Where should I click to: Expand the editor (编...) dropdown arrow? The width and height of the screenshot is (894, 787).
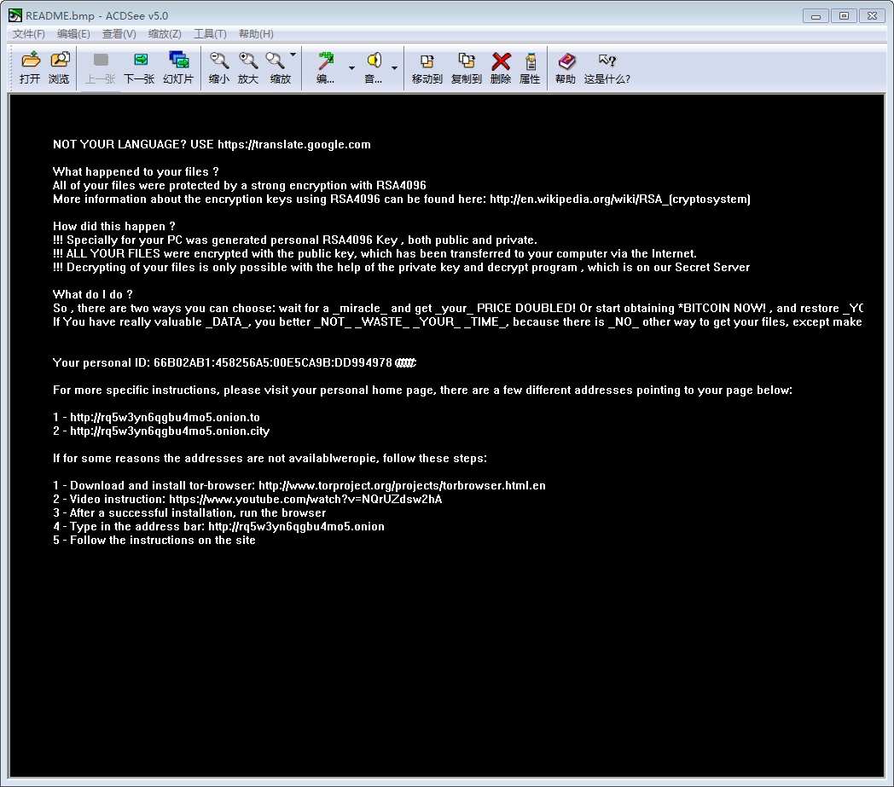pos(351,68)
